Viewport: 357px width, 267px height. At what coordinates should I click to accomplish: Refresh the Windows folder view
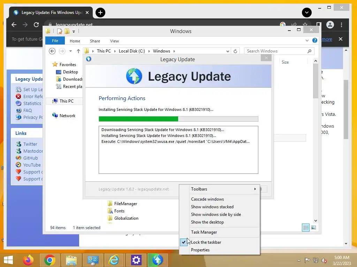[x=235, y=51]
